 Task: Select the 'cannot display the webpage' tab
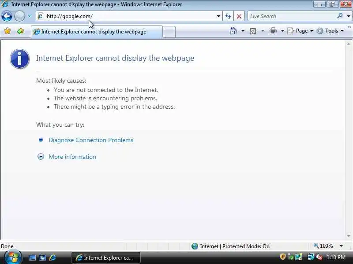coord(97,32)
